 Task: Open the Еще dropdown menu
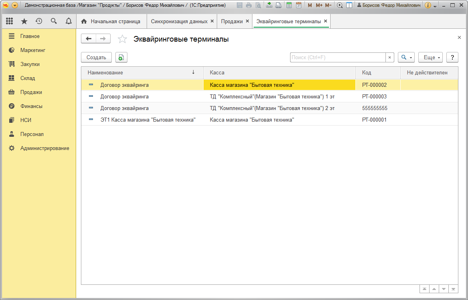click(430, 58)
